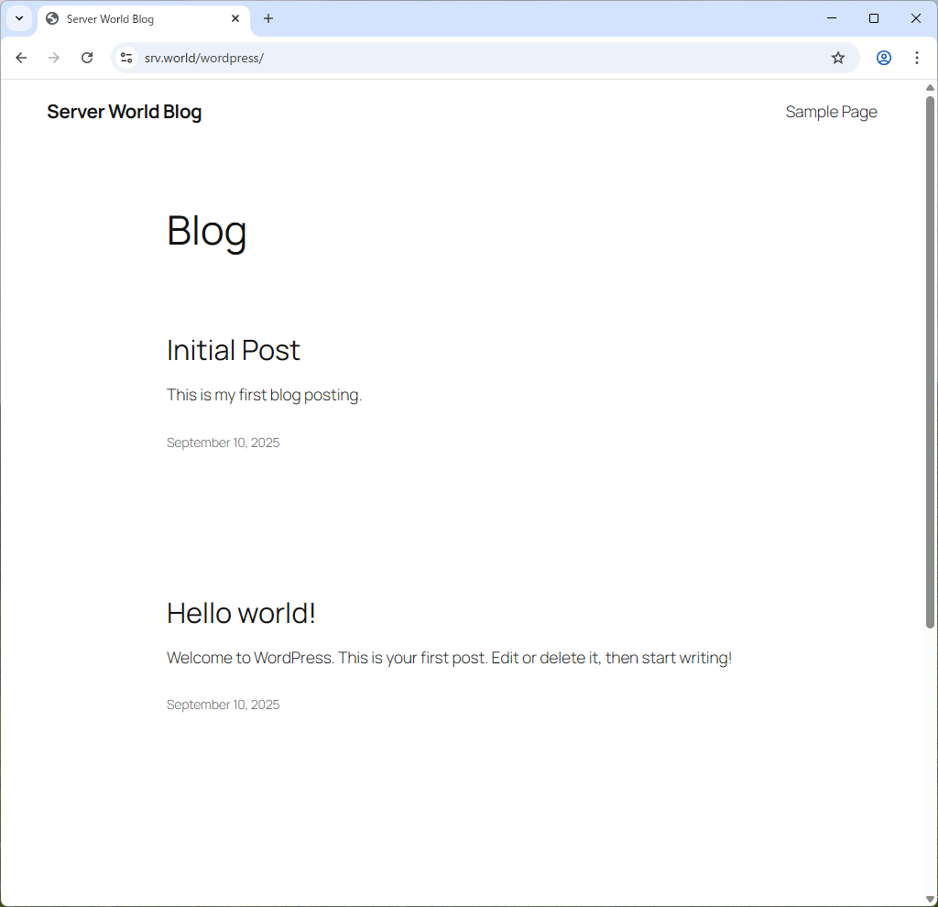
Task: Click the date under Hello world!
Action: (224, 705)
